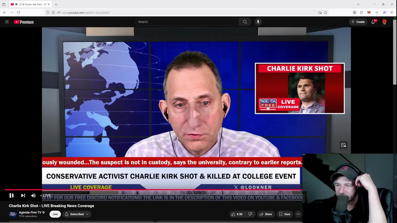Expand the Subscribed notification dropdown
Viewport: 397px width, 223px height.
tap(77, 214)
